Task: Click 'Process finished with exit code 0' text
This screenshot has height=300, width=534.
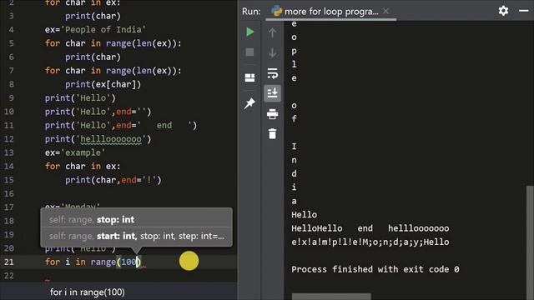Action: click(375, 269)
